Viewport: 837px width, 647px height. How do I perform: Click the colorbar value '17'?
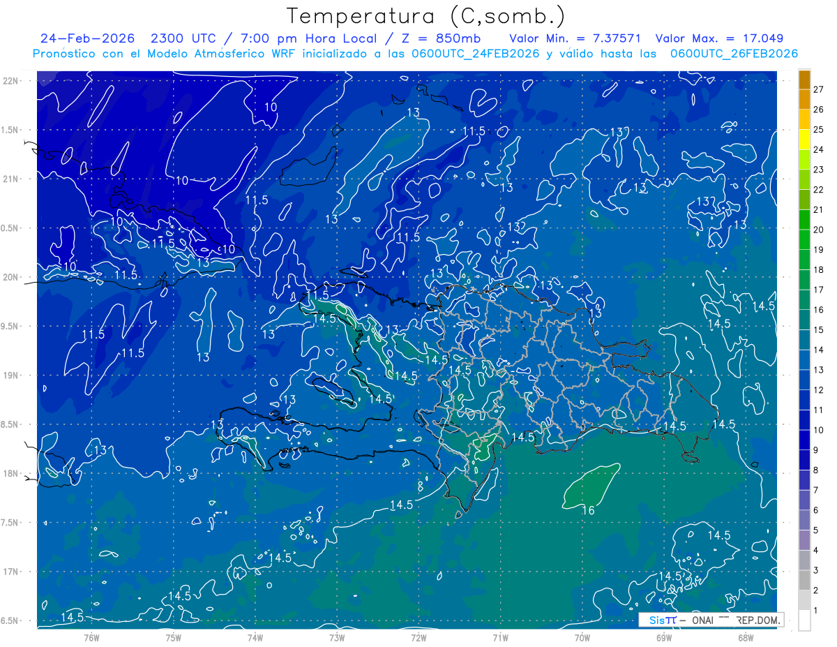tap(819, 290)
